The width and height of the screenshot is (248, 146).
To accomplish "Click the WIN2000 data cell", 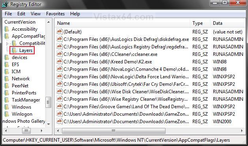I will point(222,122).
